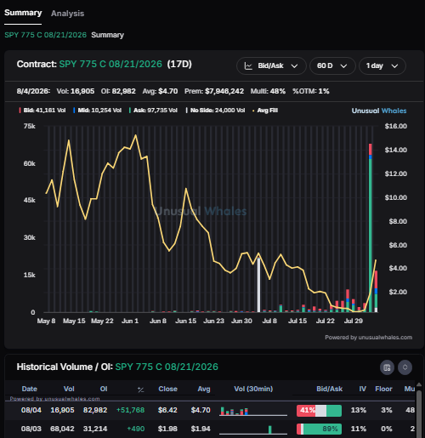
Task: Click the plus/minus OI change column icon
Action: click(140, 390)
